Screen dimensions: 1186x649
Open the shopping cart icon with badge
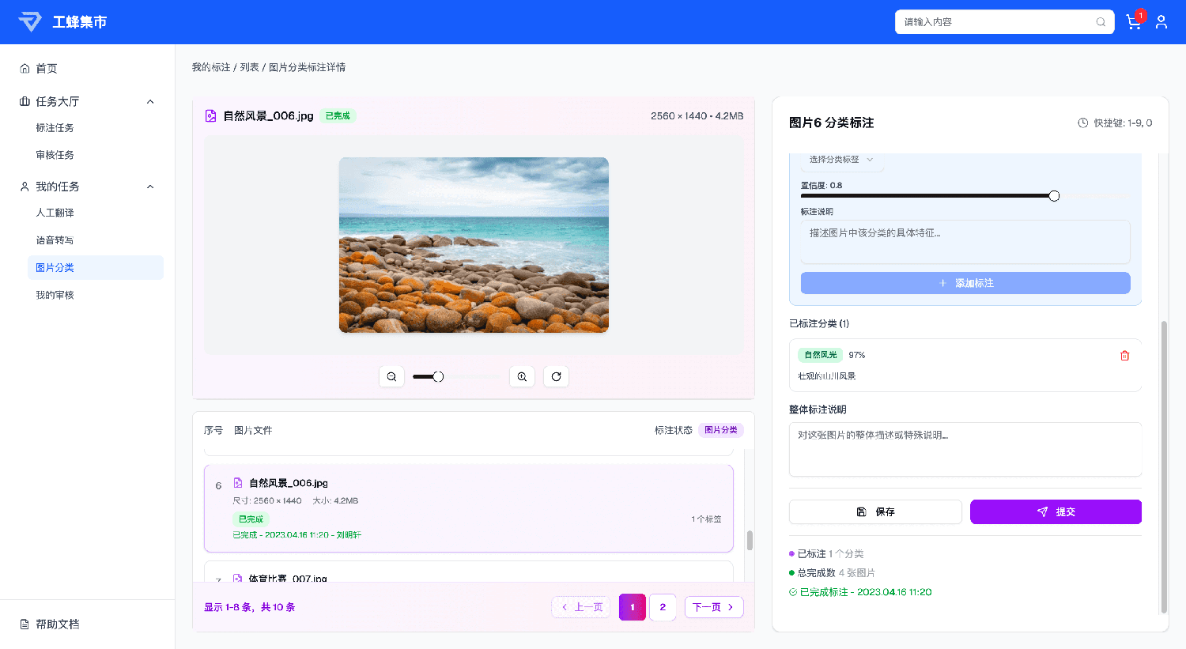pyautogui.click(x=1134, y=22)
